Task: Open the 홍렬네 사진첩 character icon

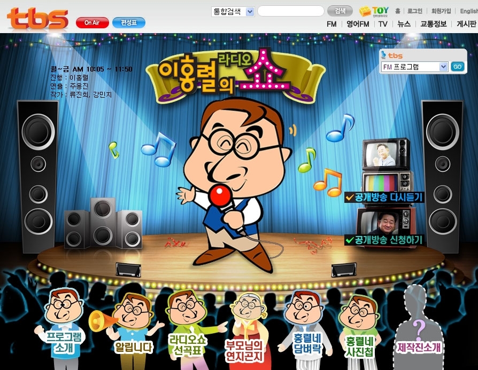Action: coord(359,326)
